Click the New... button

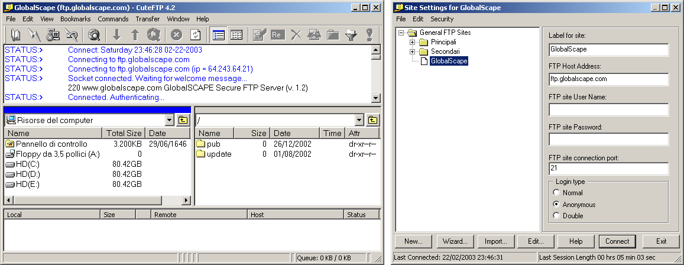point(414,241)
